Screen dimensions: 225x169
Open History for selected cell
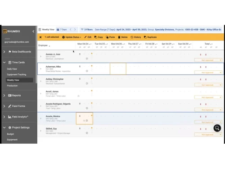tap(136, 37)
